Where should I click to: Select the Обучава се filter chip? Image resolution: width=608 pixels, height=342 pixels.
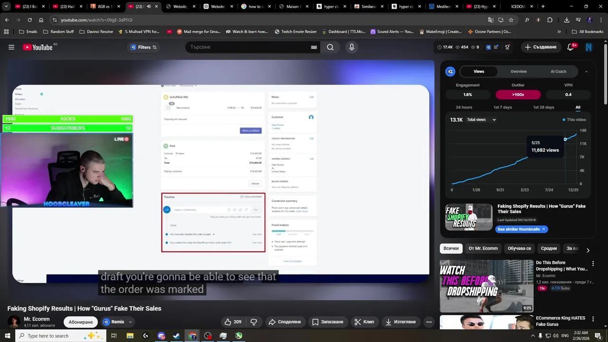coord(519,248)
